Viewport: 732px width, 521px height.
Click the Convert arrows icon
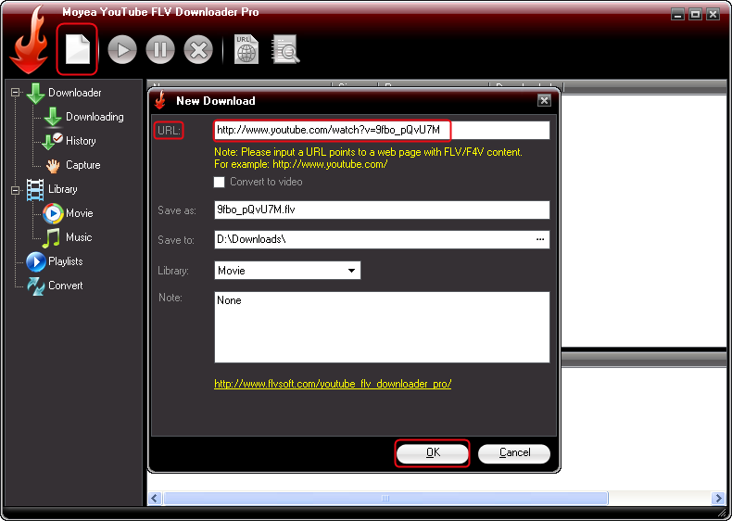tap(35, 286)
